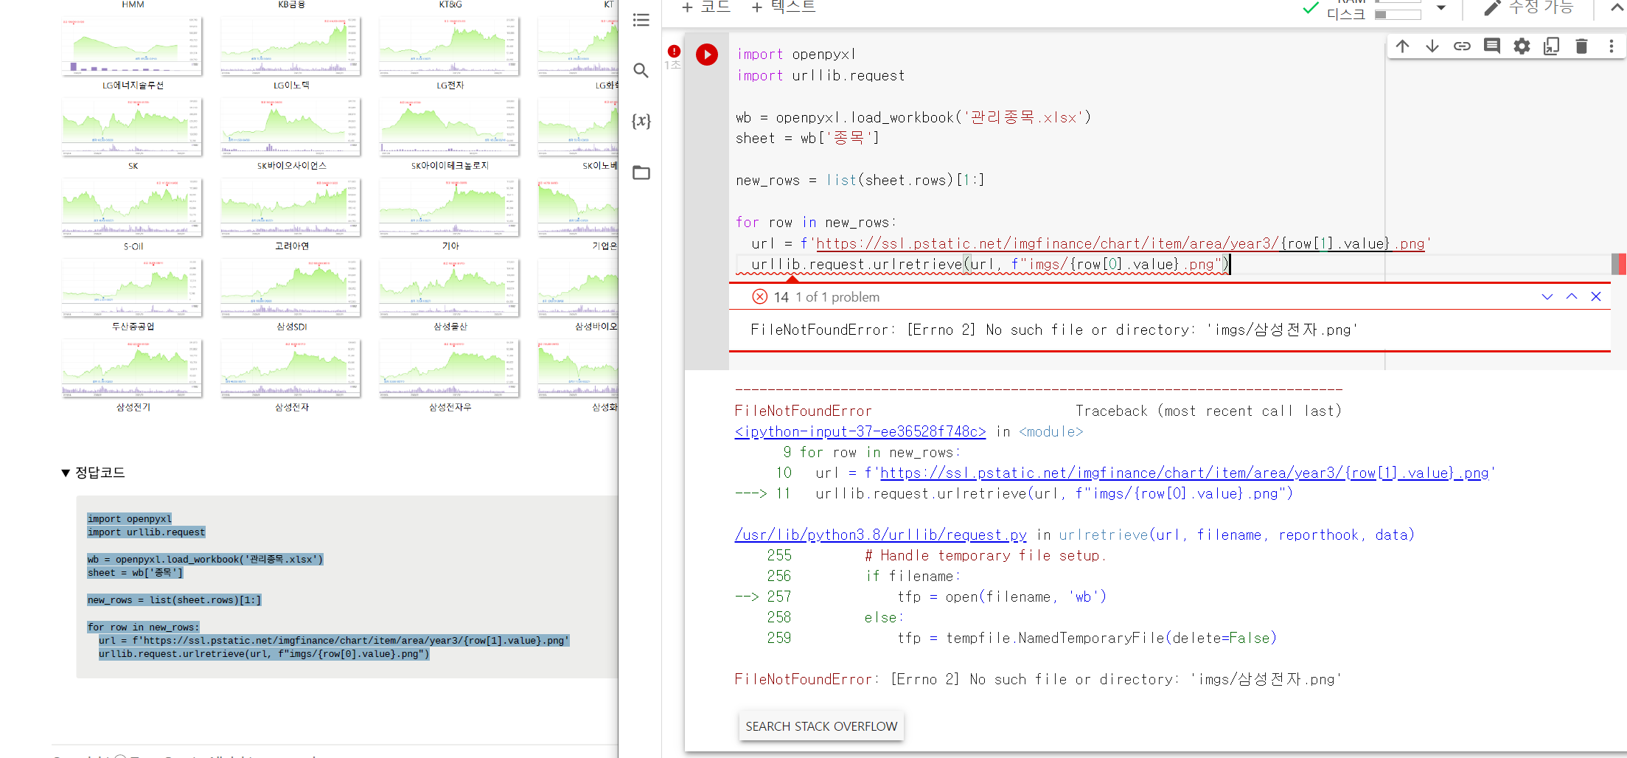
Task: Delete the cell with trash icon
Action: click(1581, 46)
